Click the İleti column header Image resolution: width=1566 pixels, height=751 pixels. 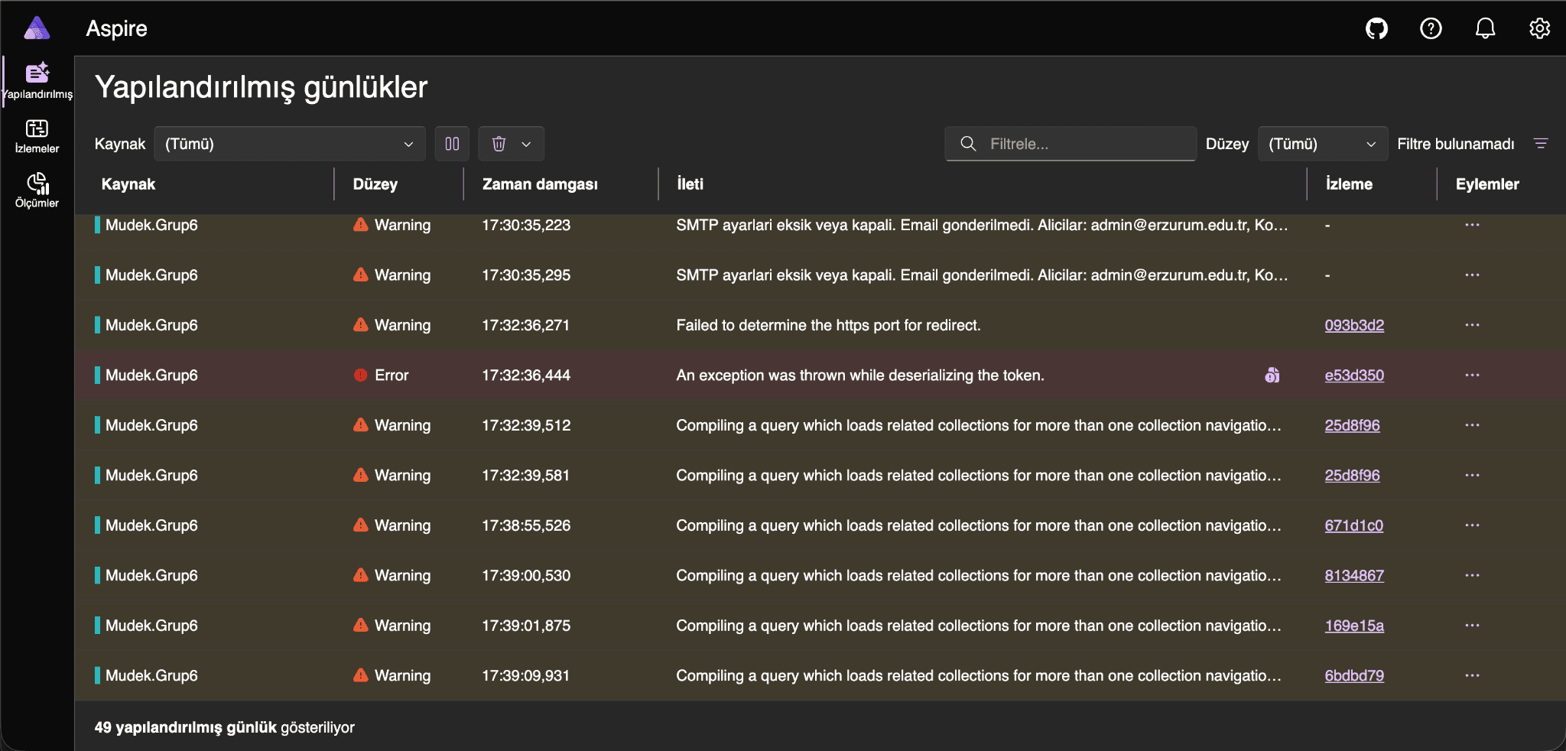[690, 184]
